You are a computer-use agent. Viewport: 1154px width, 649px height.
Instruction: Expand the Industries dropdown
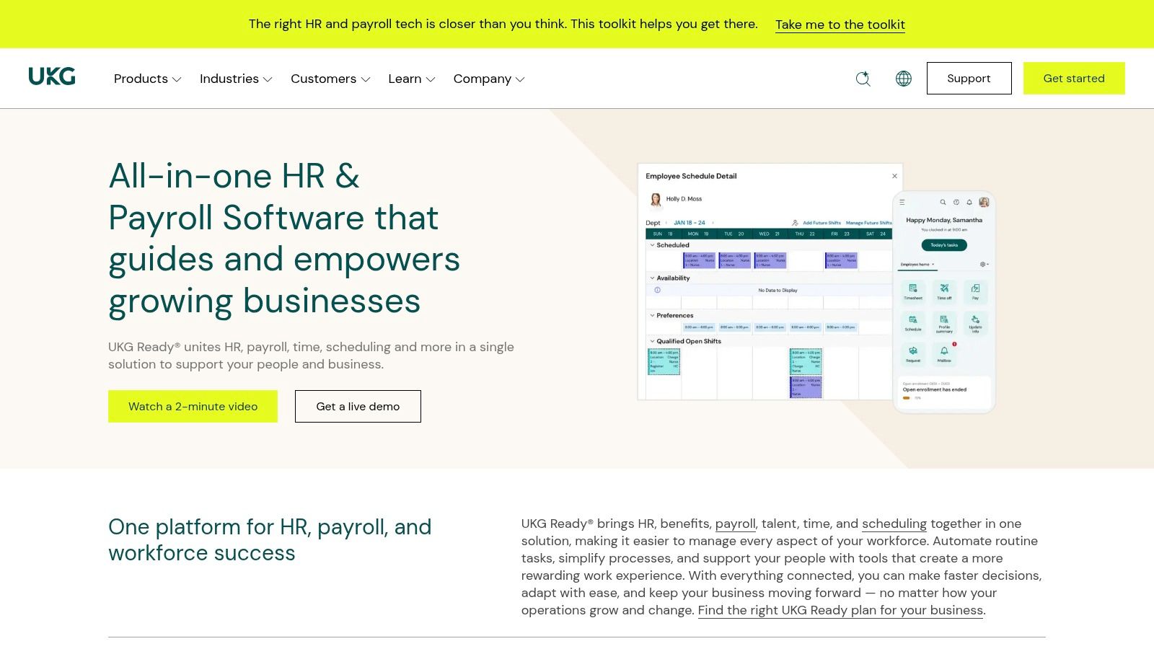236,79
